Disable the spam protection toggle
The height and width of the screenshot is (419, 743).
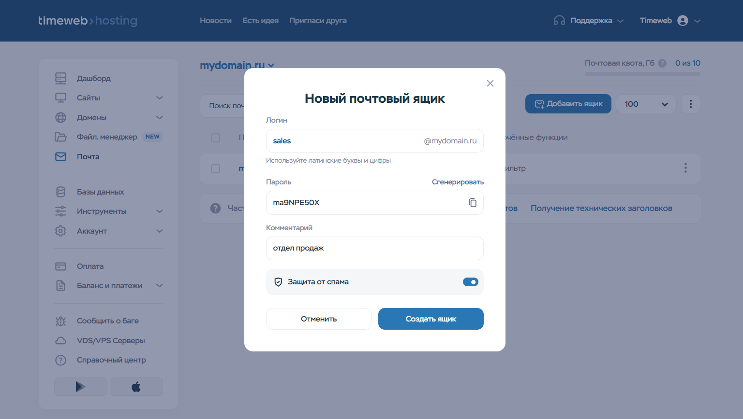(470, 282)
